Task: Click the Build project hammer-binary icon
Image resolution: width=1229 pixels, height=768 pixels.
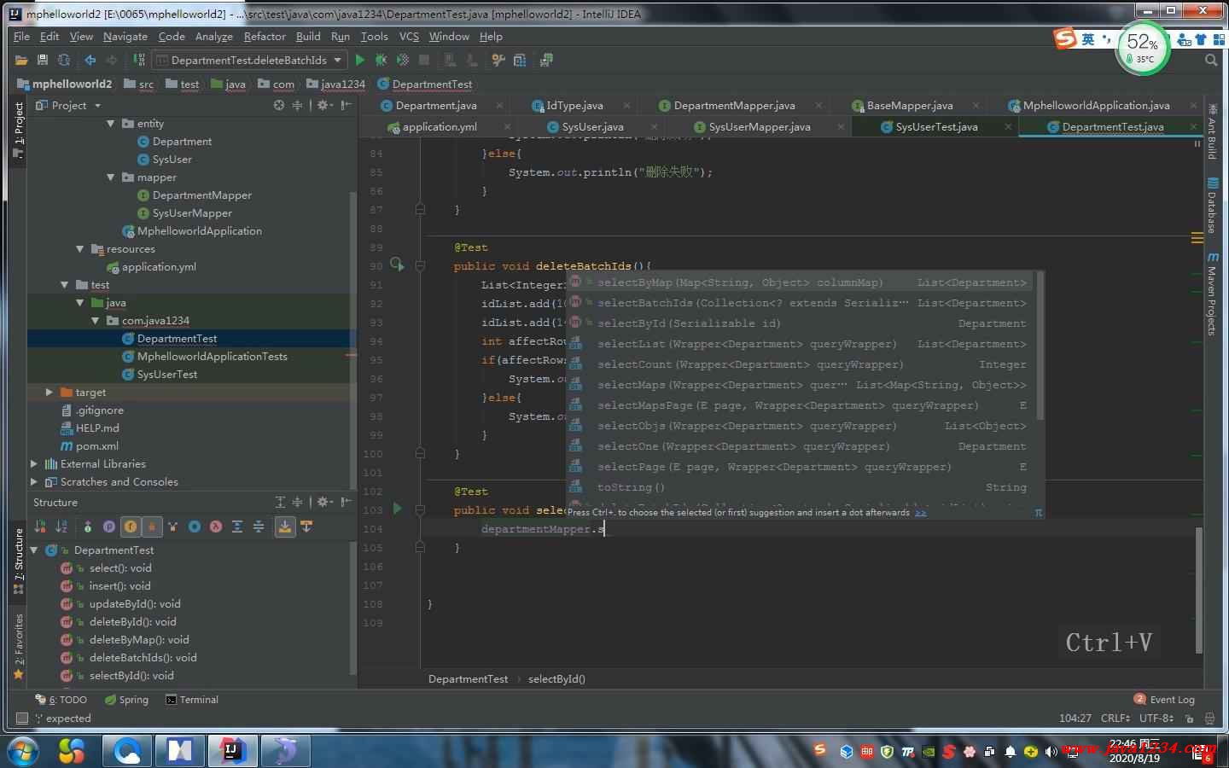Action: (139, 60)
